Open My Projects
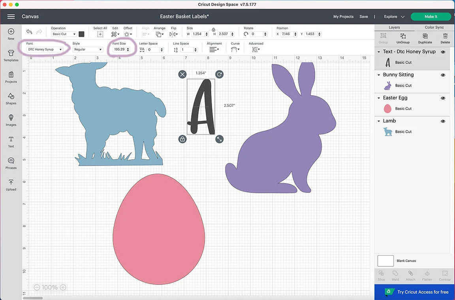455x300 pixels. pos(343,17)
